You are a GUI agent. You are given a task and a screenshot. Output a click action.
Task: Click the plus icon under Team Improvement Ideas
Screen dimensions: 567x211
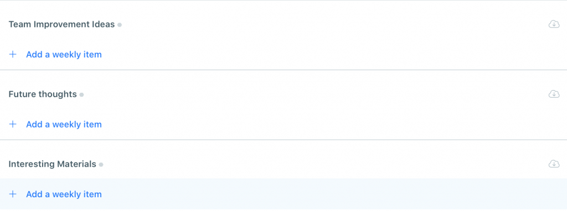click(x=13, y=55)
